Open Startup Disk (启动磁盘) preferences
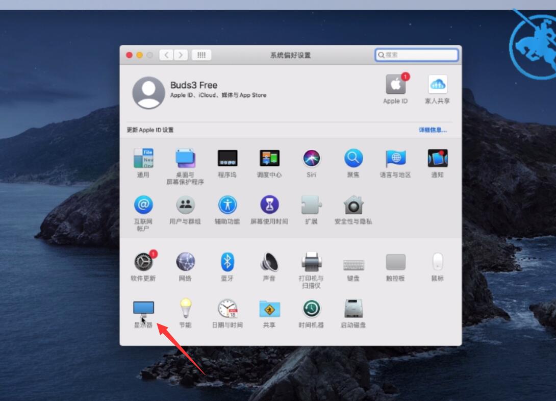Screen dimensions: 556x401 tap(353, 308)
